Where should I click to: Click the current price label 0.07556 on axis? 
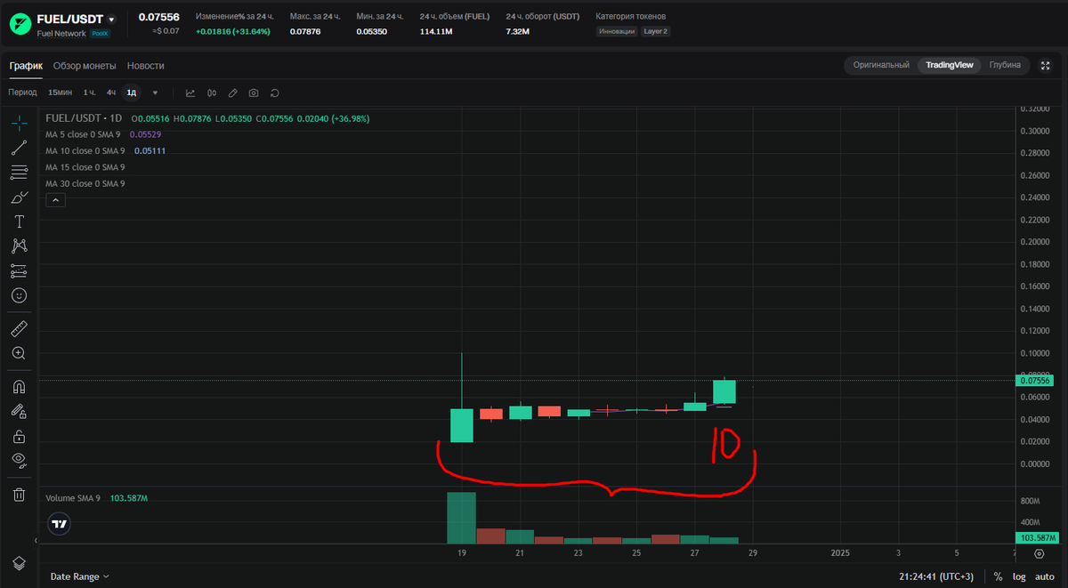click(1035, 381)
